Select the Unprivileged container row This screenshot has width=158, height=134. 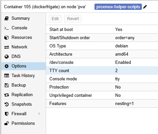102,95
